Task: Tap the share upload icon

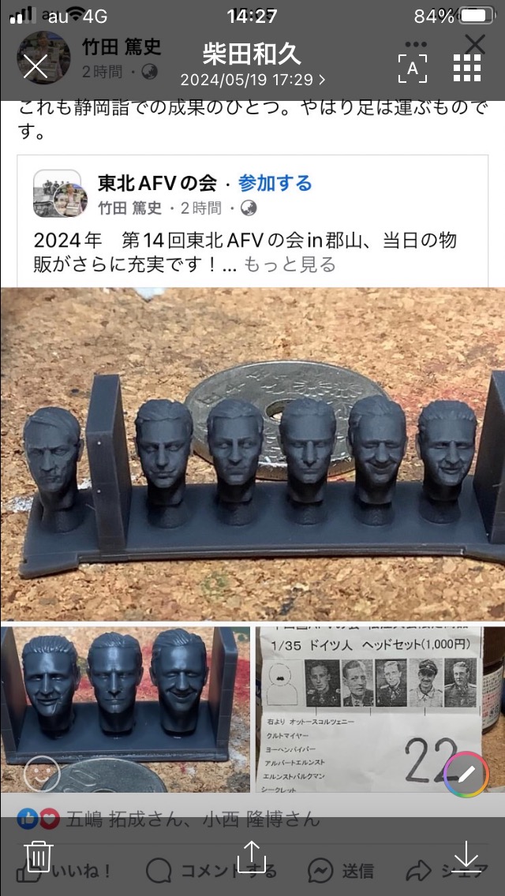Action: tap(252, 856)
